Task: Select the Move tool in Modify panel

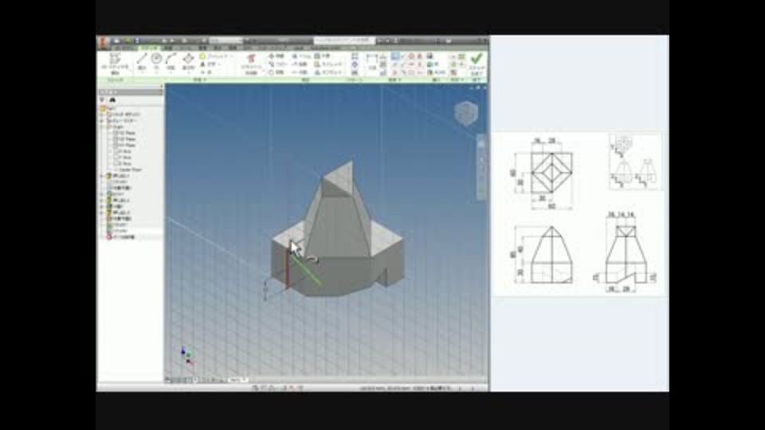Action: click(277, 57)
